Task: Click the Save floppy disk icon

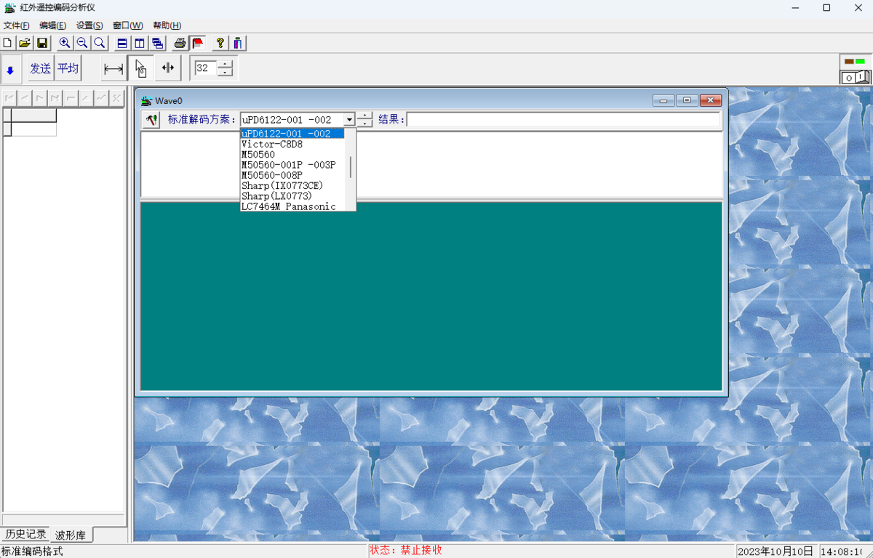Action: (x=42, y=43)
